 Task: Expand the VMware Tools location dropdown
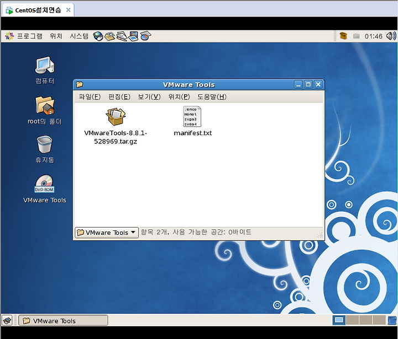click(x=107, y=233)
